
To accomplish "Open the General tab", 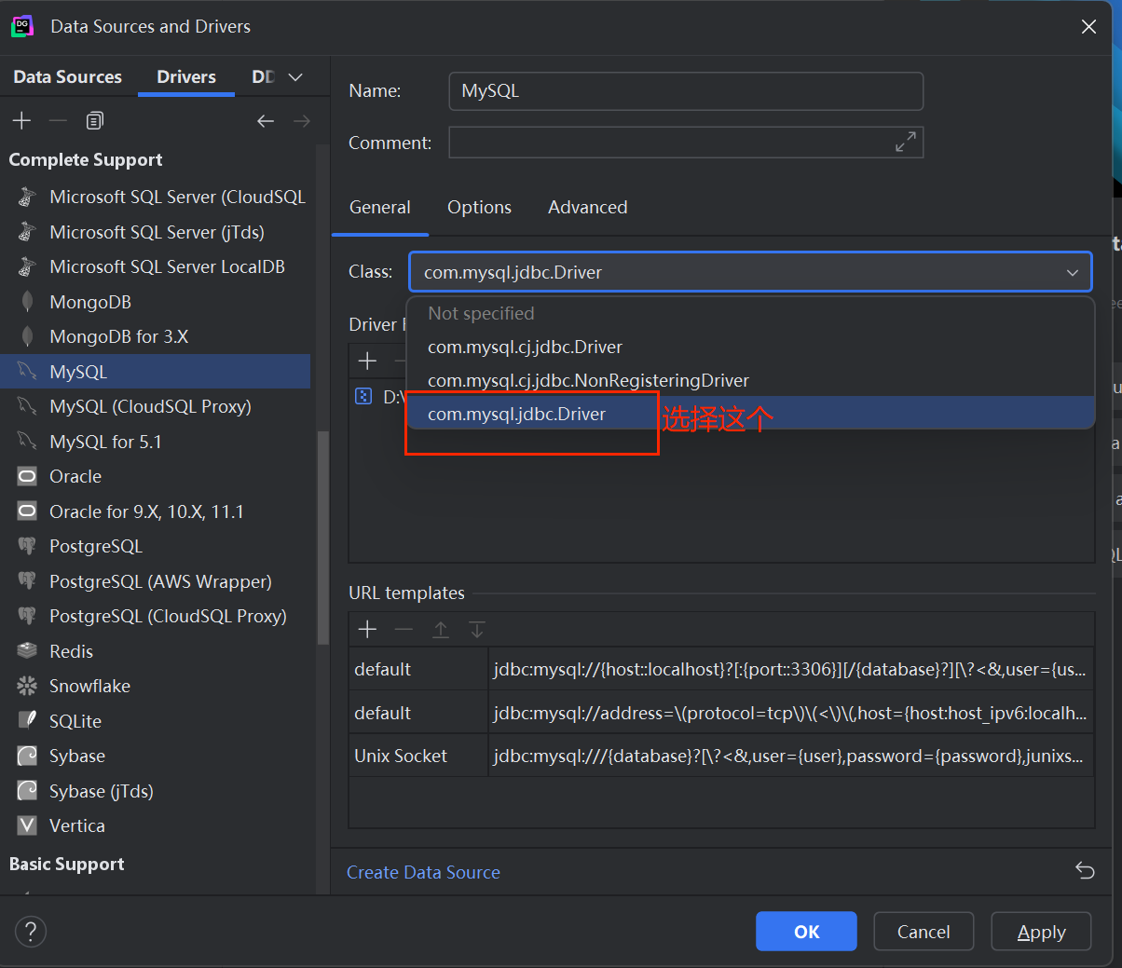I will click(380, 207).
